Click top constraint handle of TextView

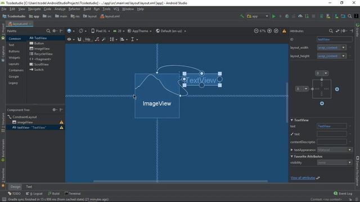click(201, 74)
